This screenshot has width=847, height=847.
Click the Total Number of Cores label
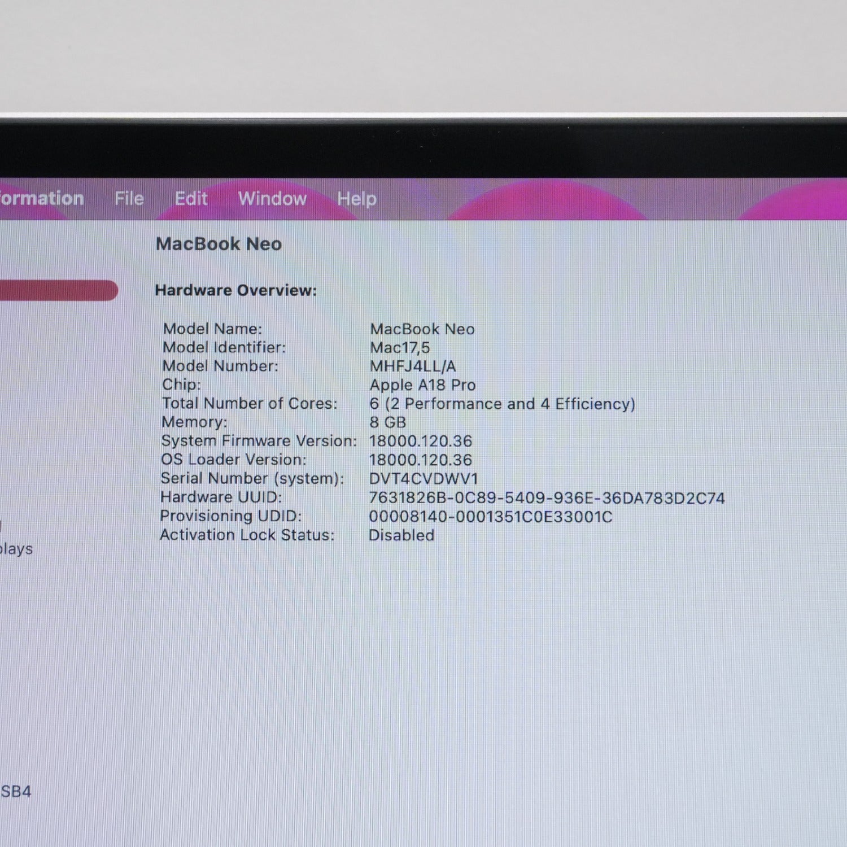[249, 403]
